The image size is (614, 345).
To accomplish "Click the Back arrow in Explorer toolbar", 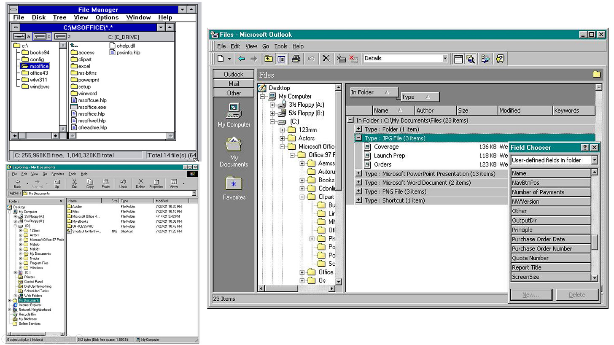I will [17, 182].
